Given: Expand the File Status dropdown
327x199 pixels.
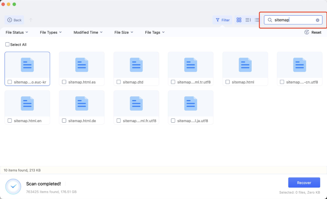Looking at the screenshot, I should (x=17, y=32).
